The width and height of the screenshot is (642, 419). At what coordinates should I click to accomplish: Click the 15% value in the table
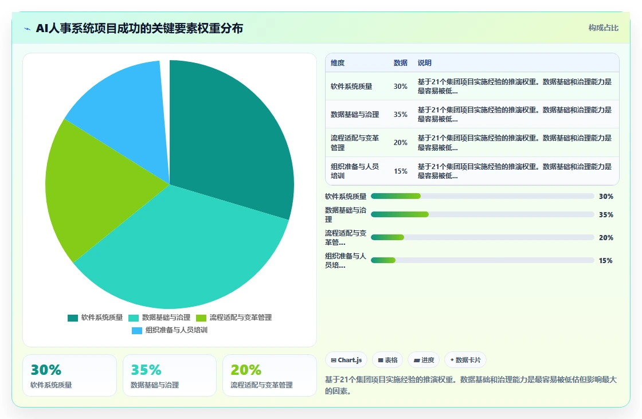401,171
